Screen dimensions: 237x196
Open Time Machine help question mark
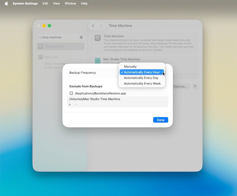195,87
